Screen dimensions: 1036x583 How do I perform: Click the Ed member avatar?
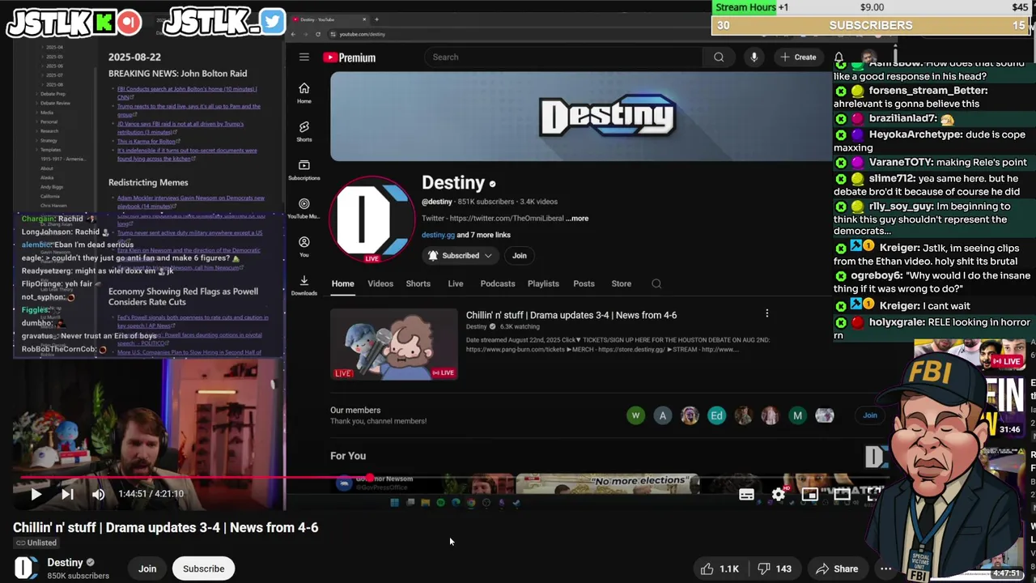click(x=716, y=415)
